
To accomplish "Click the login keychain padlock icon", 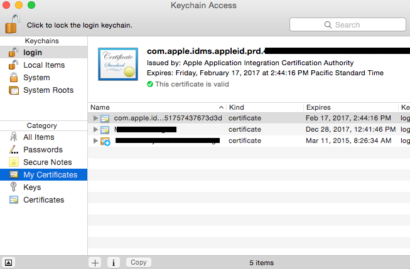I will coord(13,52).
